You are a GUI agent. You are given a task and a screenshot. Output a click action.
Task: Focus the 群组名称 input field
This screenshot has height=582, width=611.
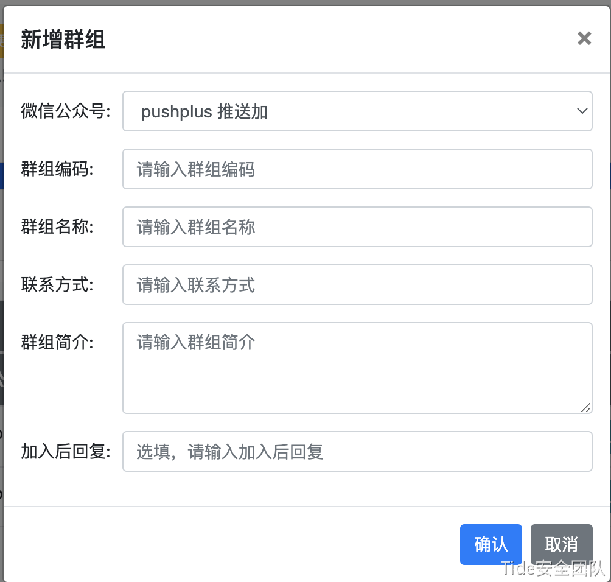click(x=357, y=227)
